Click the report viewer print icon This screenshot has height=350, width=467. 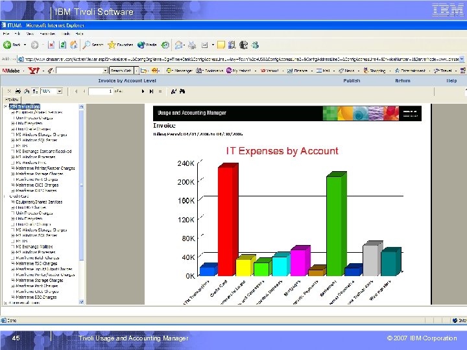[x=18, y=91]
